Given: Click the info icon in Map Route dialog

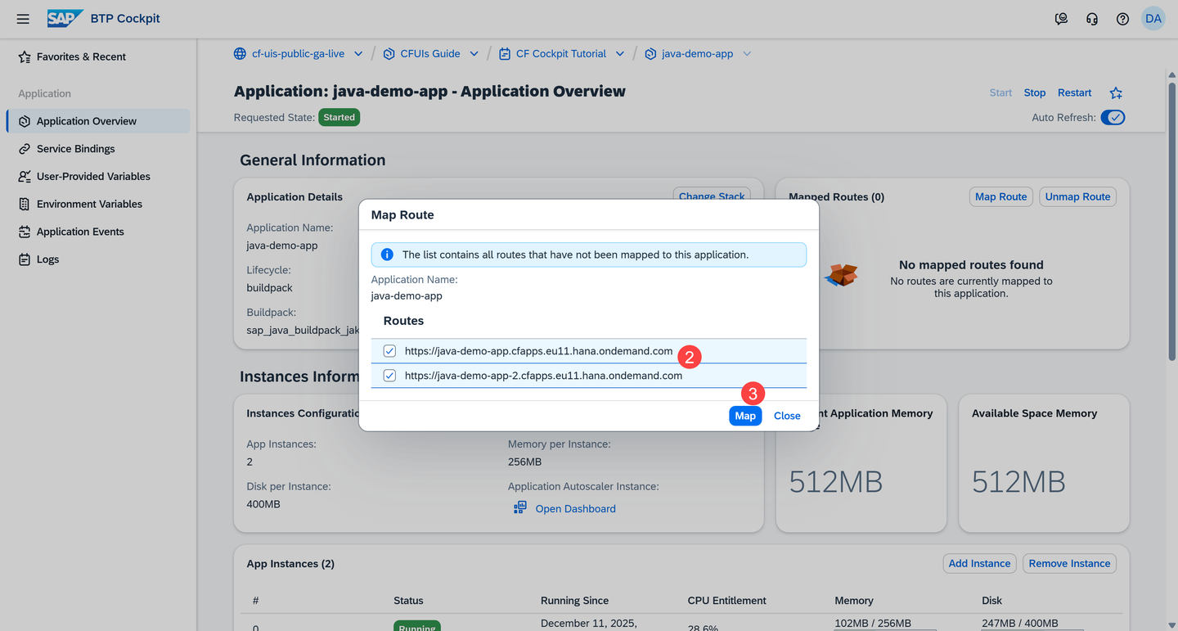Looking at the screenshot, I should 387,255.
